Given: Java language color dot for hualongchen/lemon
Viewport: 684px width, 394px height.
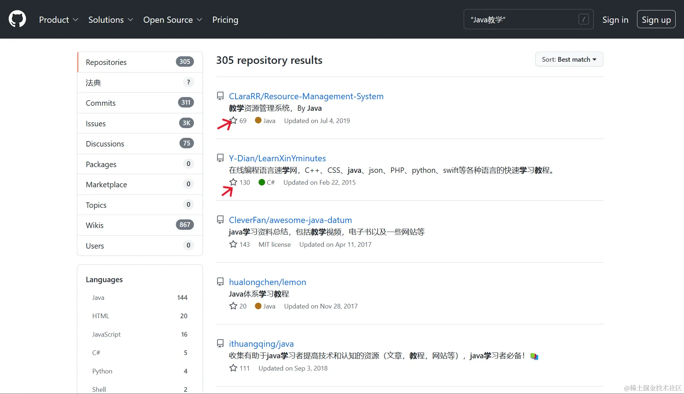Looking at the screenshot, I should pos(258,306).
